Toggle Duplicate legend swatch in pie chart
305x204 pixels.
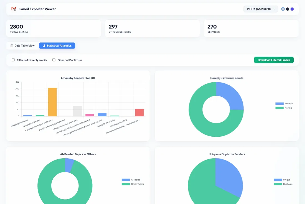[x=278, y=184]
